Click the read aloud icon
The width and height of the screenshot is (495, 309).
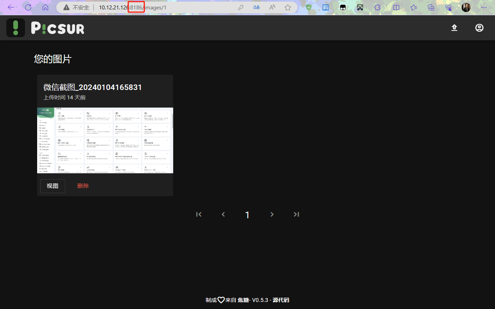[x=272, y=7]
